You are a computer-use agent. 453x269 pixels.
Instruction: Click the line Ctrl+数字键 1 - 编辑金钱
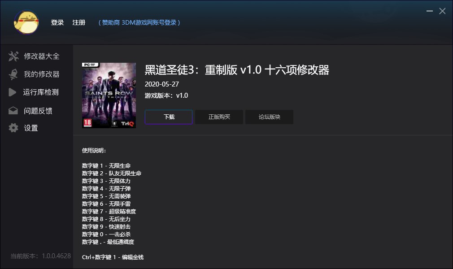click(x=113, y=257)
